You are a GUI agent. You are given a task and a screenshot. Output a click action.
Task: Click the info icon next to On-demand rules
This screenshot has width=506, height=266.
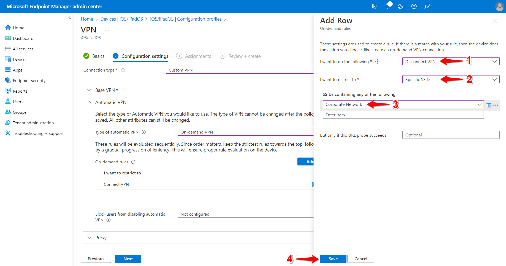click(133, 162)
